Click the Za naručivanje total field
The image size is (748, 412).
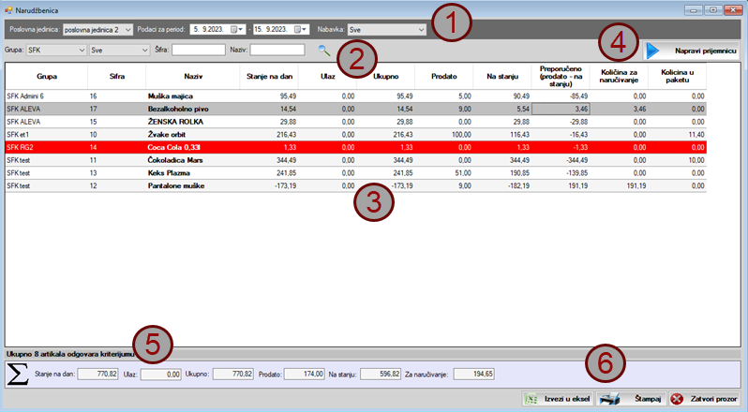(473, 375)
